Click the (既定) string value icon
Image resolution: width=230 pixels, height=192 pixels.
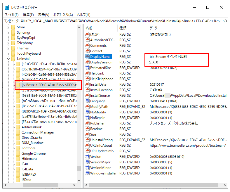coord(87,34)
